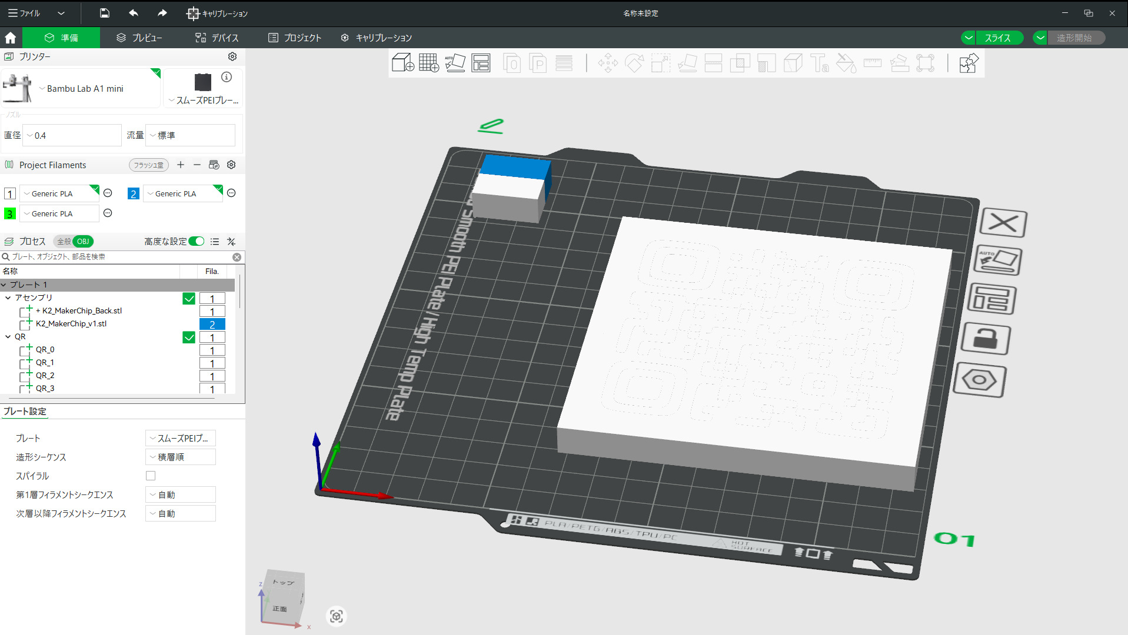Click キャリブレーション in the title bar

pos(217,13)
